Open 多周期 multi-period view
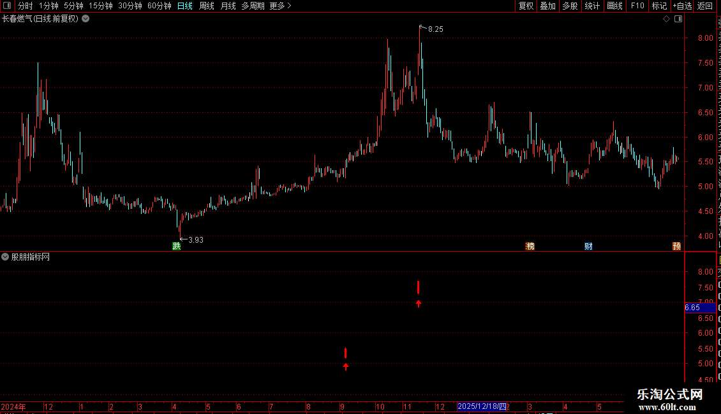Viewport: 721px width, 414px height. [x=253, y=6]
